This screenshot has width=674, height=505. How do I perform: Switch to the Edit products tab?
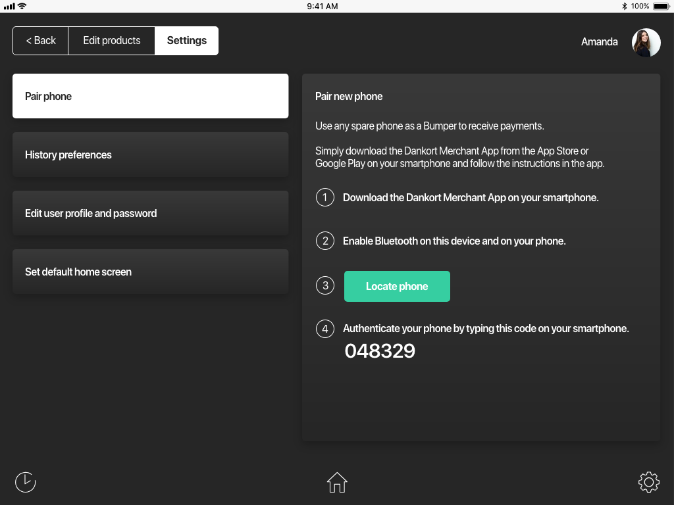[112, 41]
